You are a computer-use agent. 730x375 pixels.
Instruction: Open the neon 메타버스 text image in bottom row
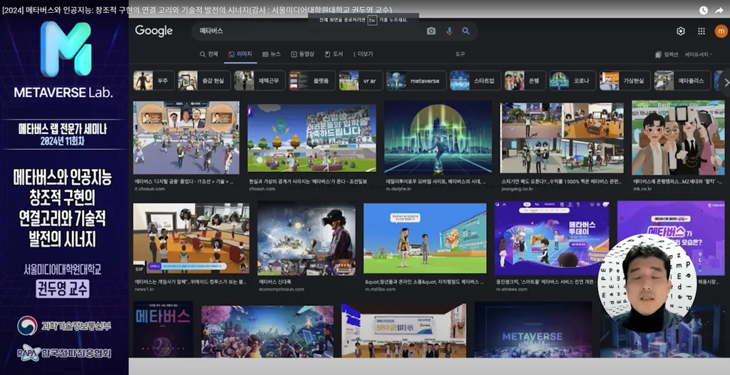click(163, 330)
